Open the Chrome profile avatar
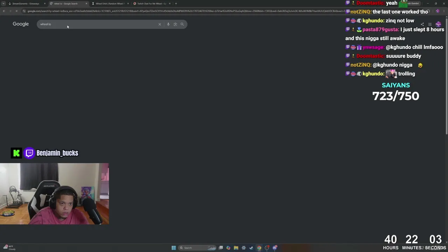 click(437, 11)
